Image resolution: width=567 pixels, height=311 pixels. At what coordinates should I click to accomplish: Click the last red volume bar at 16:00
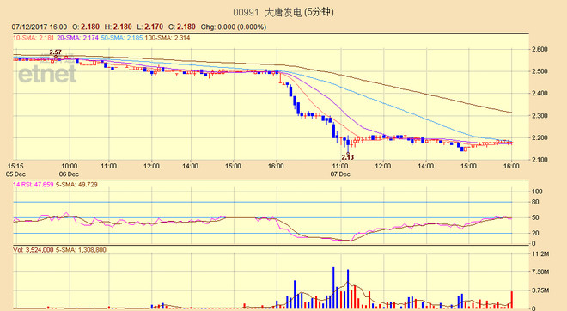[512, 300]
